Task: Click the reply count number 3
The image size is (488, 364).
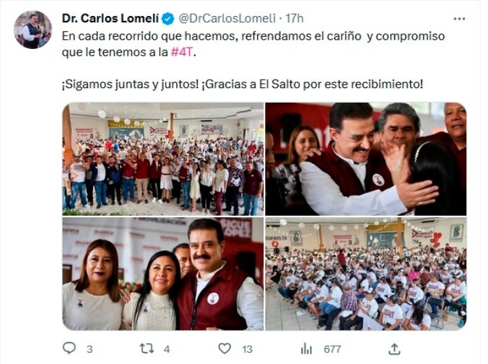Action: (89, 349)
